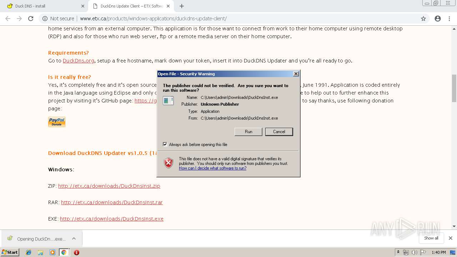Switch to DuckDns Update Client tab
This screenshot has width=457, height=257.
[131, 6]
